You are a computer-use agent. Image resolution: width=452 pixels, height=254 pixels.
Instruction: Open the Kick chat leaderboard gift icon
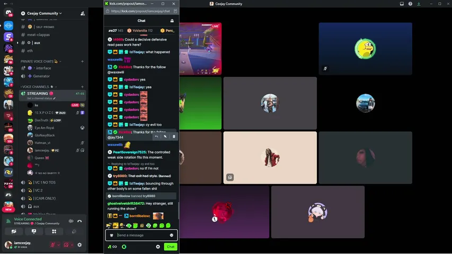[x=172, y=21]
